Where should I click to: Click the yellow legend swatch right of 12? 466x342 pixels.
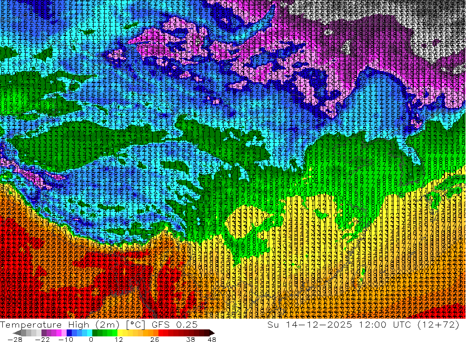[120, 333]
